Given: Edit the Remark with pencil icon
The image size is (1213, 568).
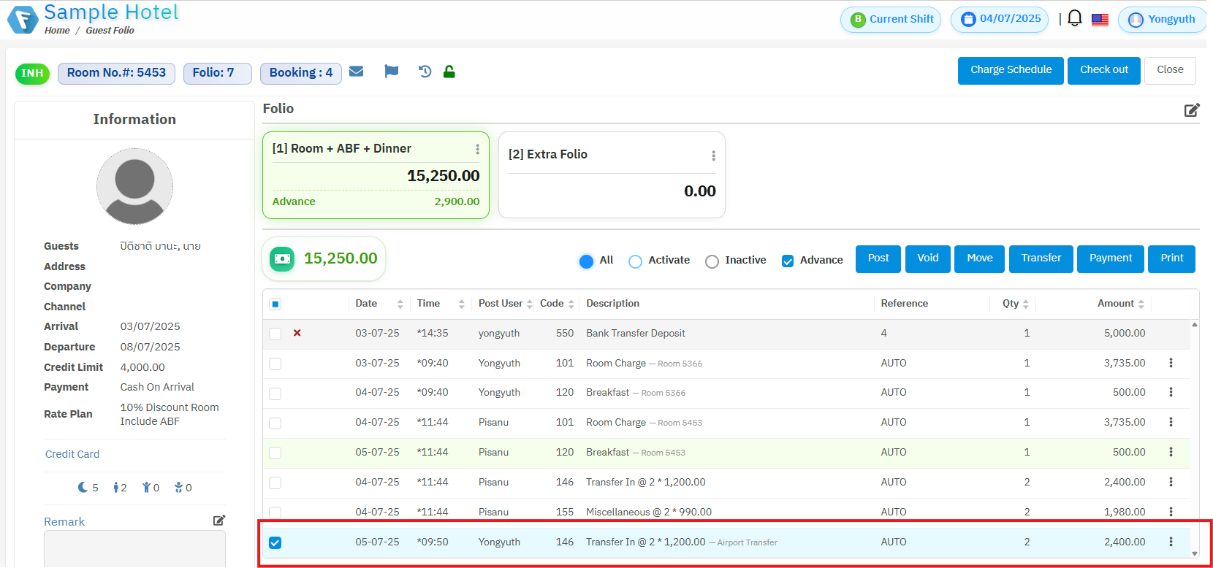Looking at the screenshot, I should [218, 521].
